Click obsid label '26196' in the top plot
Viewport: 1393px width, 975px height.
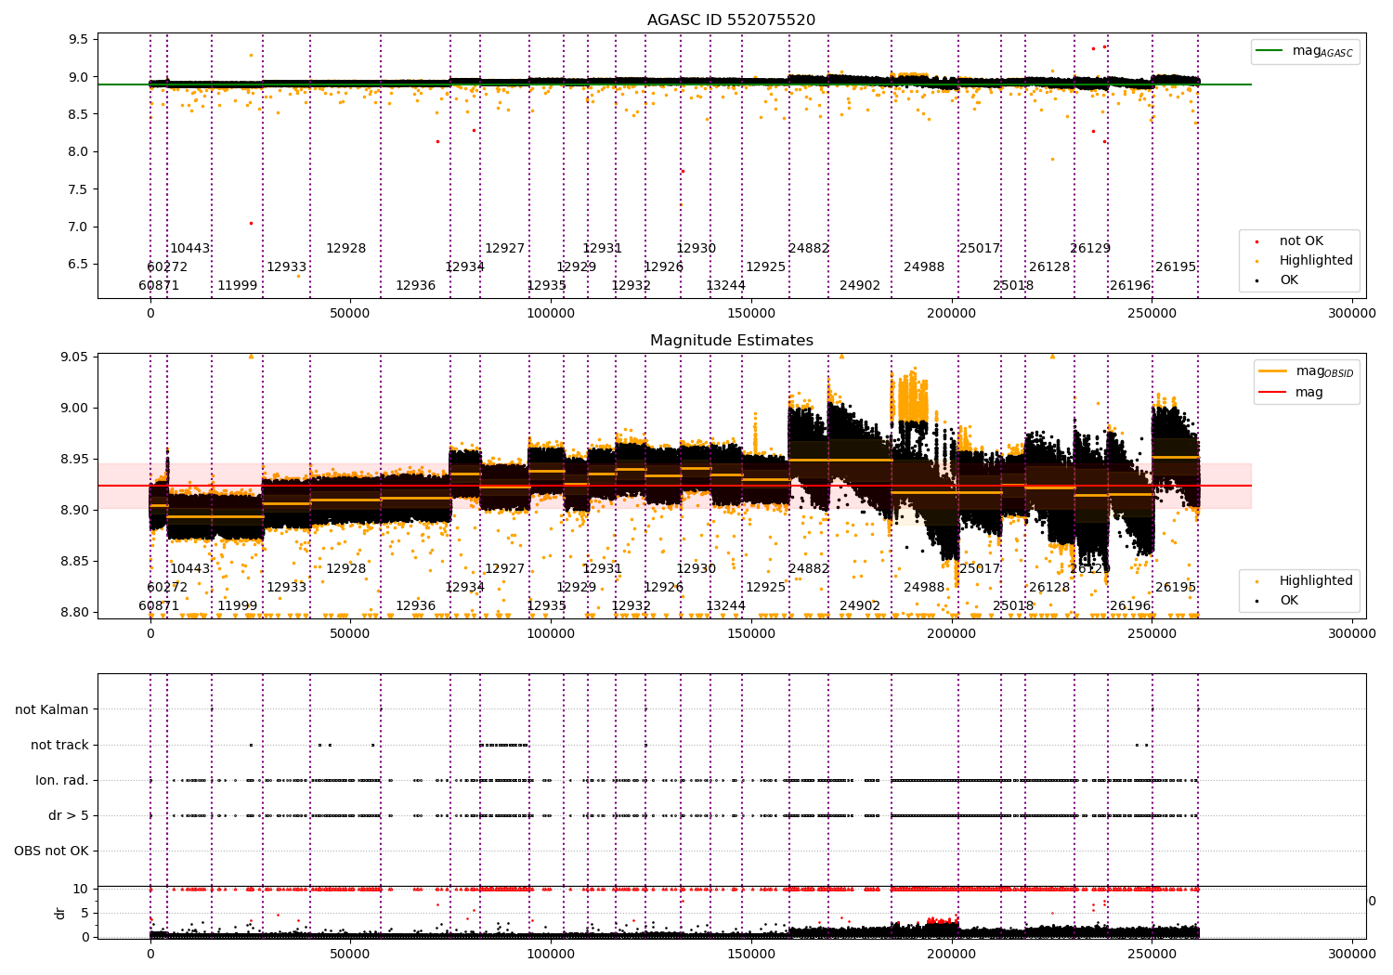click(x=1130, y=286)
